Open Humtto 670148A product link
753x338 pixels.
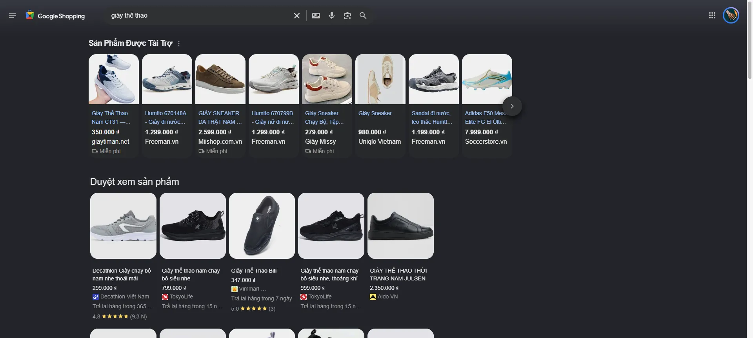click(x=166, y=117)
